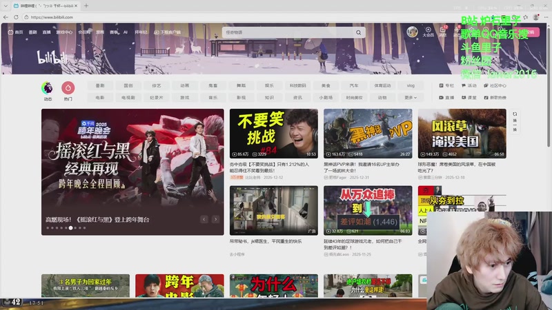
Task: Expand the 更多 categories dropdown
Action: (x=411, y=97)
